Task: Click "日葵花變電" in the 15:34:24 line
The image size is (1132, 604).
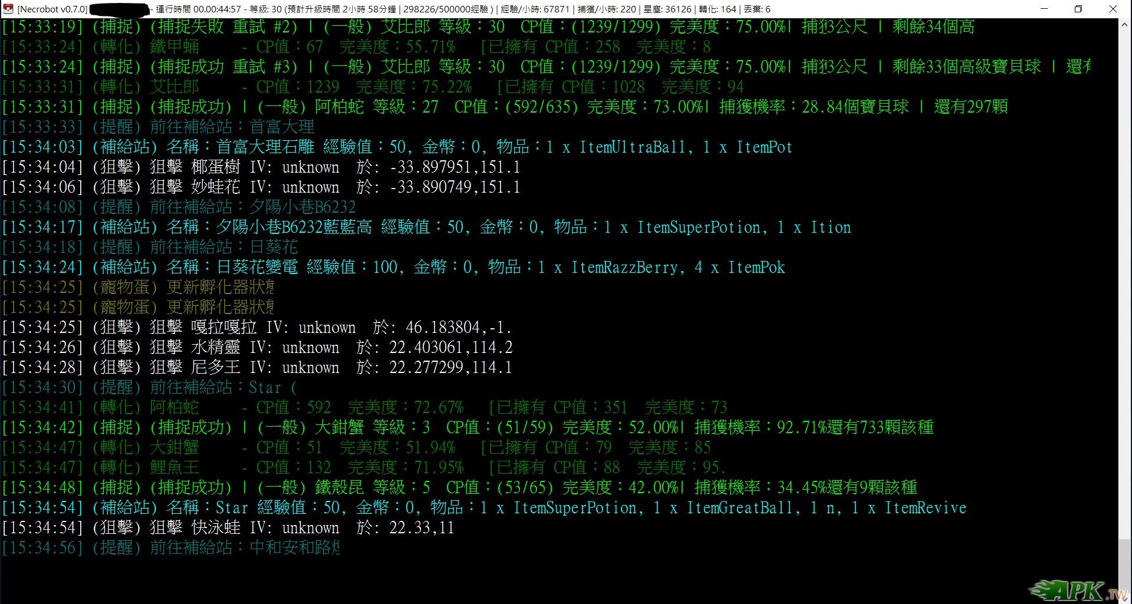Action: pyautogui.click(x=257, y=268)
